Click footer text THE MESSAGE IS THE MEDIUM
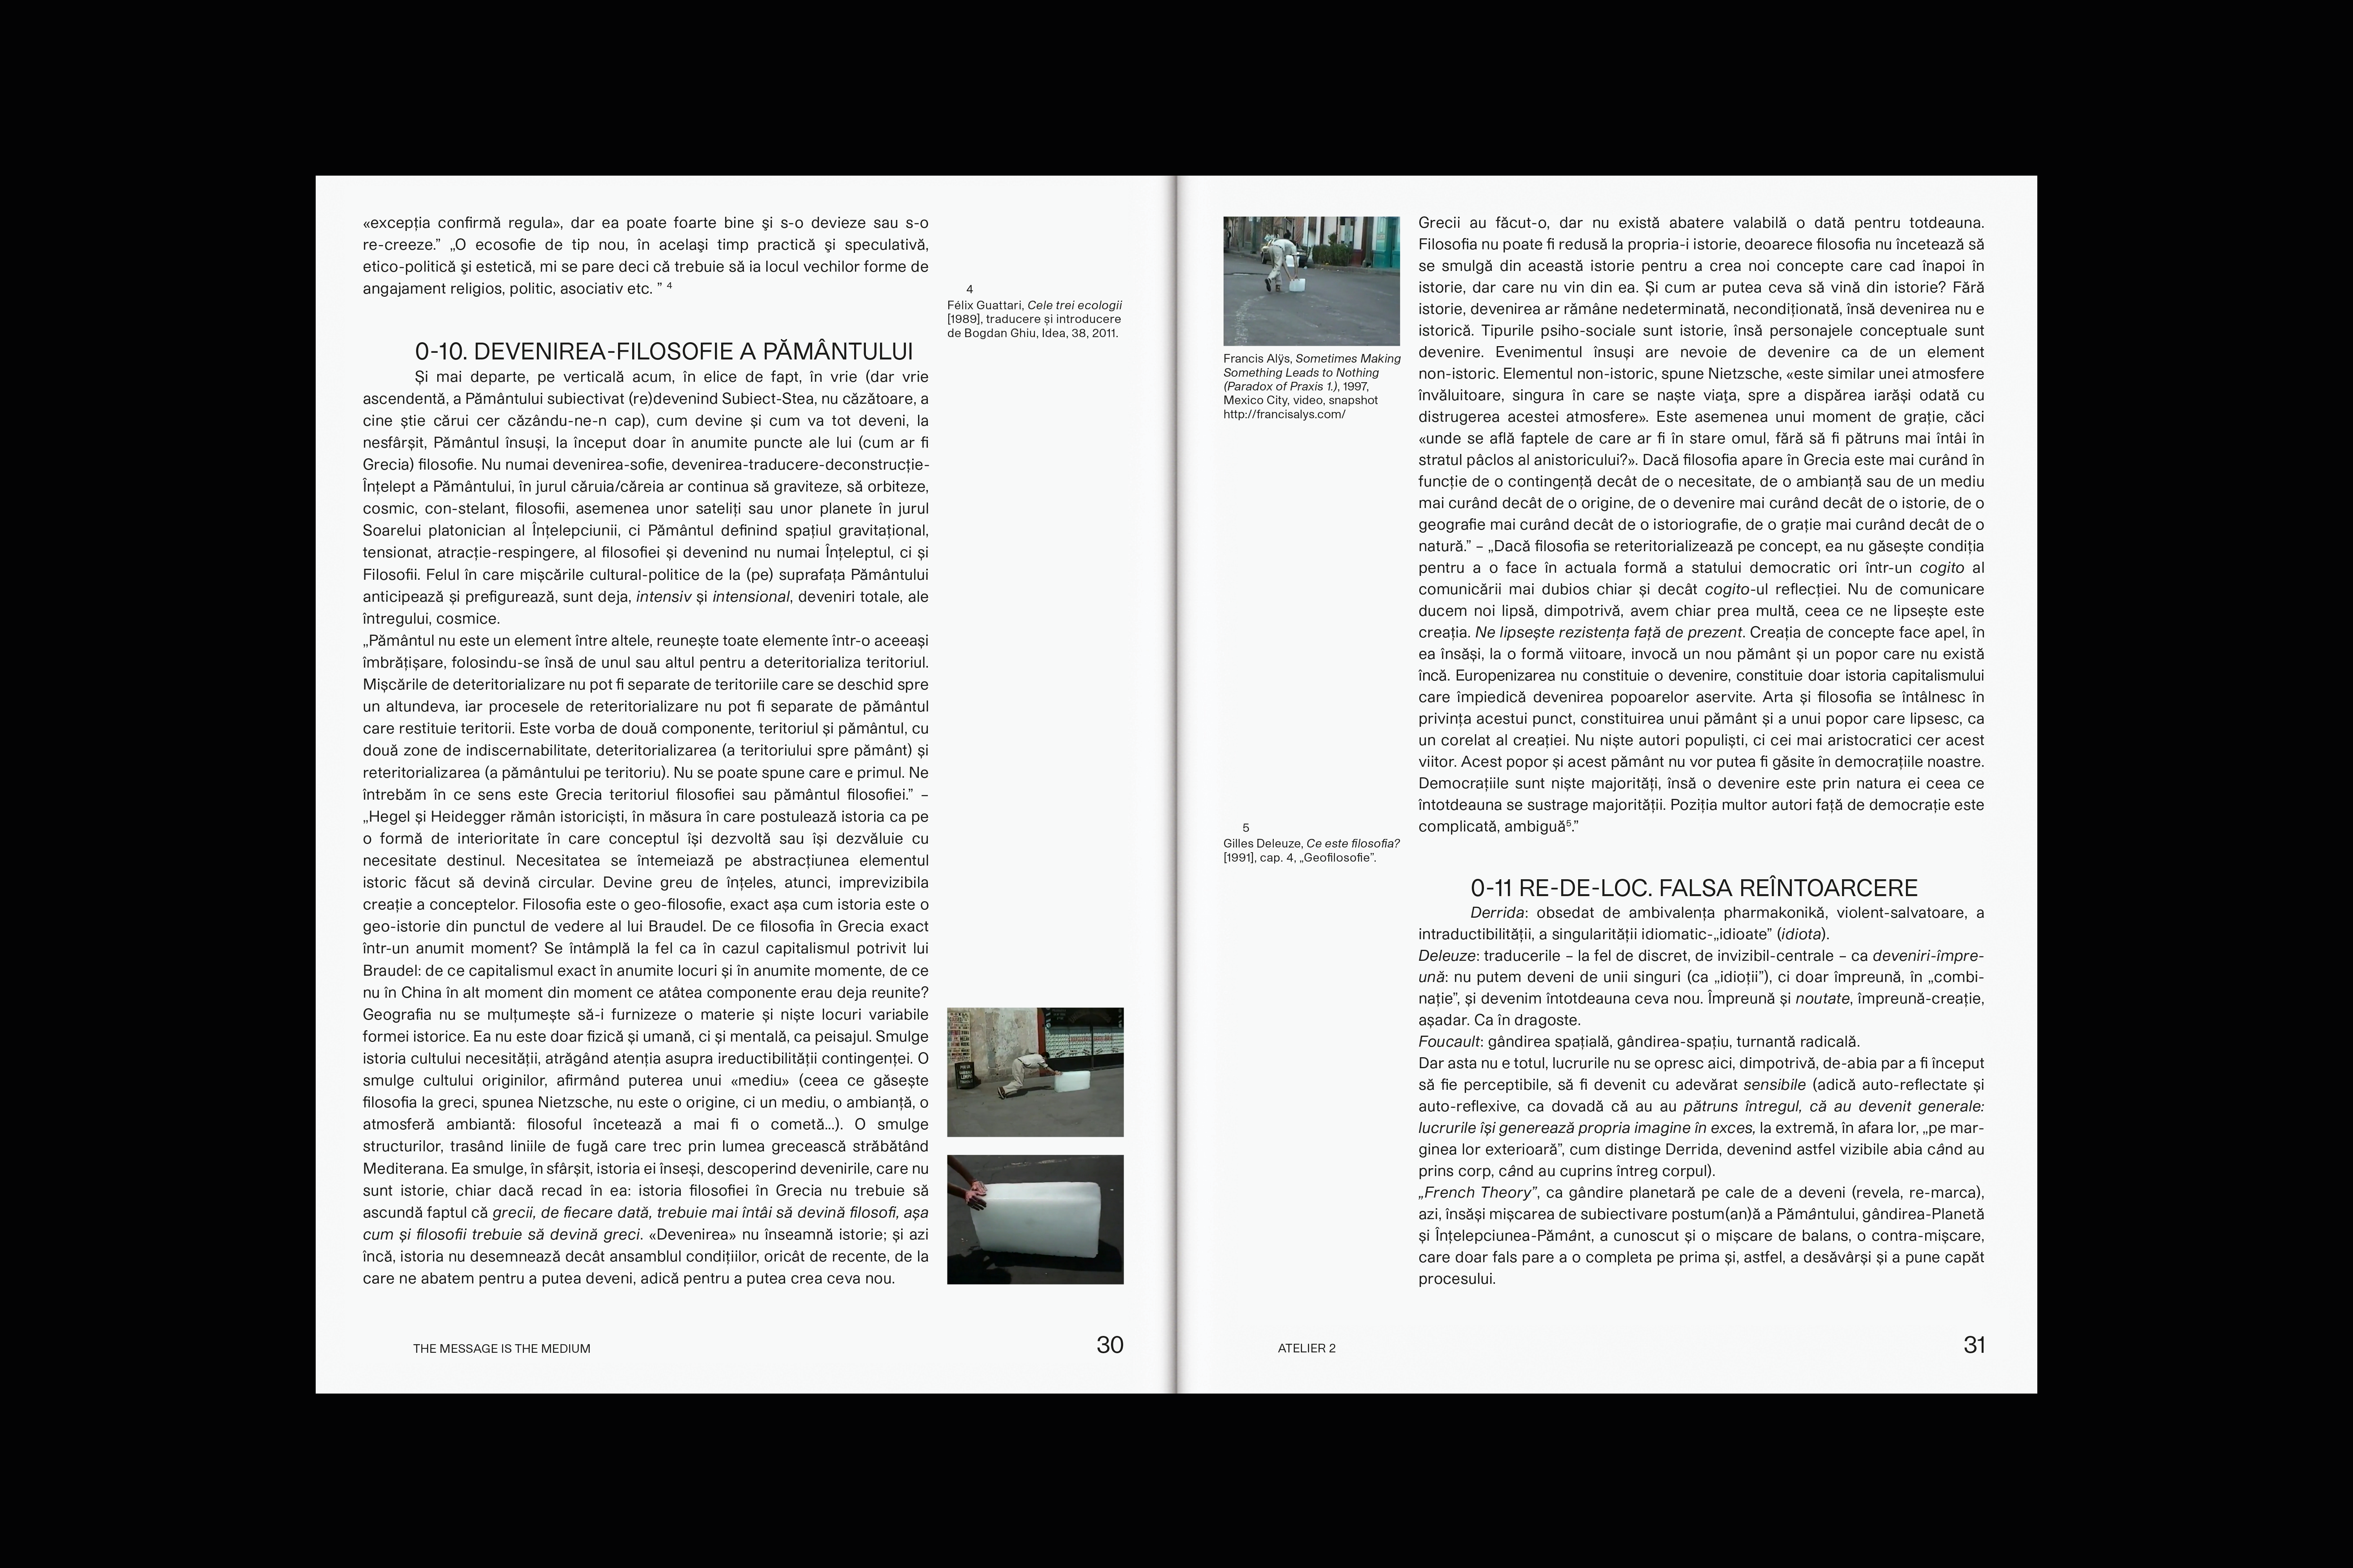 (501, 1348)
